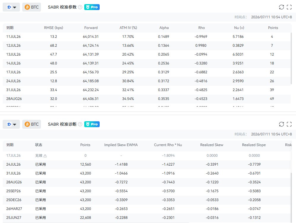Open exchange dropdown in SABR 校准诊断 panel
The width and height of the screenshot is (296, 223).
pyautogui.click(x=11, y=124)
